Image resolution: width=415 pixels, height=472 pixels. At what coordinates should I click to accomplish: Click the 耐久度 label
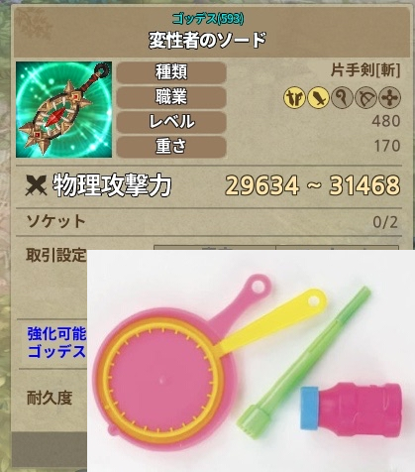[50, 398]
